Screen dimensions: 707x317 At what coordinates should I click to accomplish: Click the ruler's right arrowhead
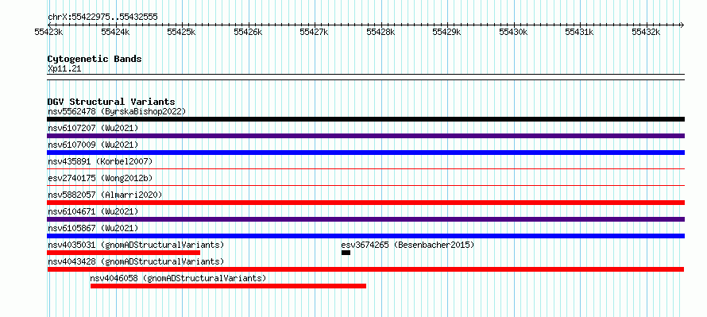pos(682,25)
